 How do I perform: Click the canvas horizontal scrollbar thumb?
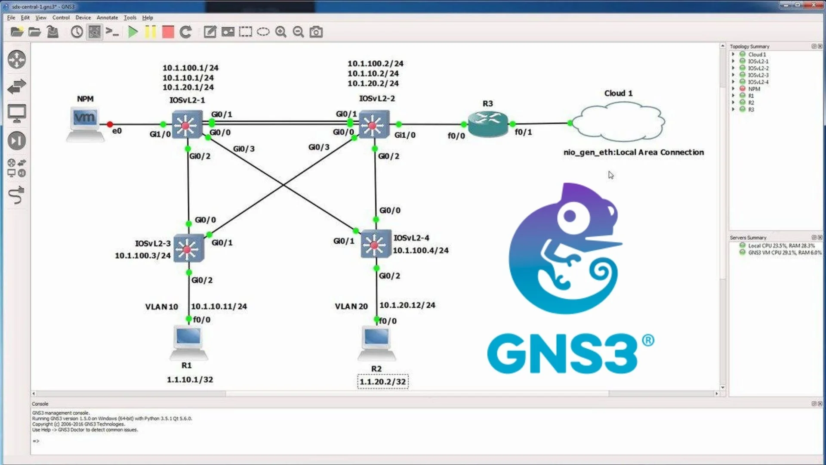[417, 394]
